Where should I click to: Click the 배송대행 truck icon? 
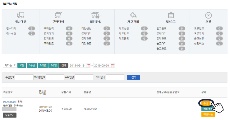click(x=21, y=15)
